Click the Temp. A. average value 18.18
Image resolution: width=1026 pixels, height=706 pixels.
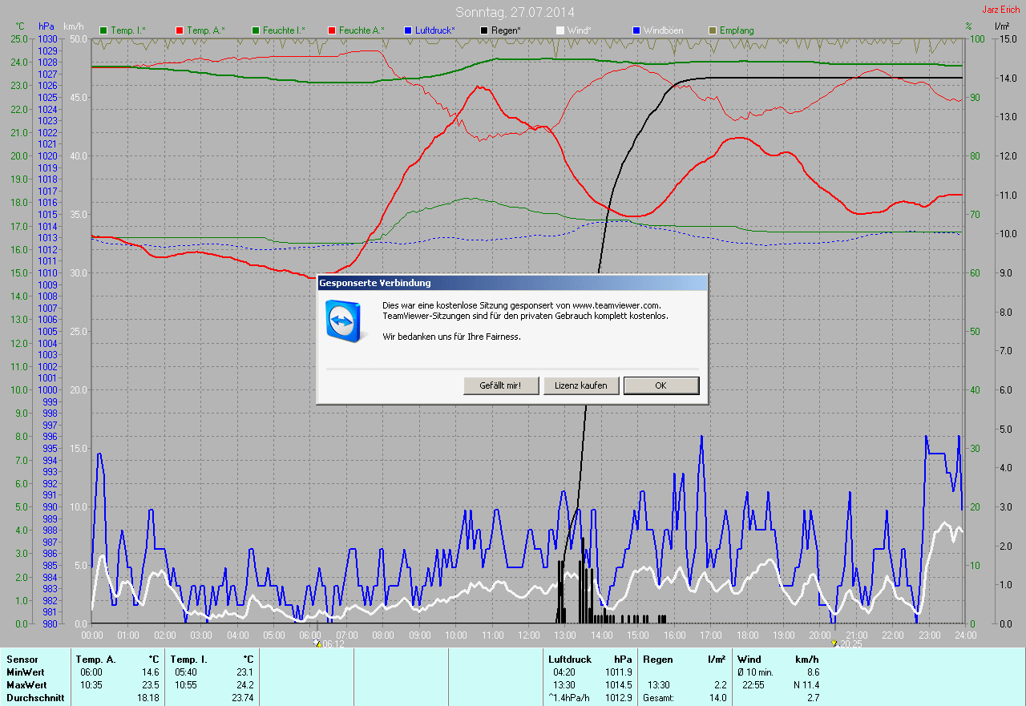point(148,698)
